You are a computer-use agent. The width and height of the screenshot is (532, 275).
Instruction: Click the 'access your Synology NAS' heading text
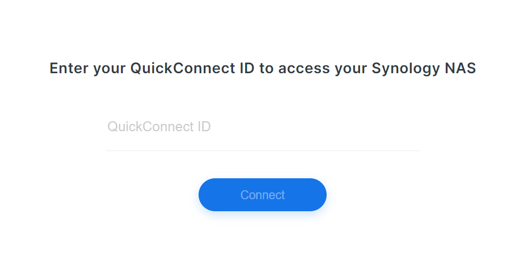[377, 68]
